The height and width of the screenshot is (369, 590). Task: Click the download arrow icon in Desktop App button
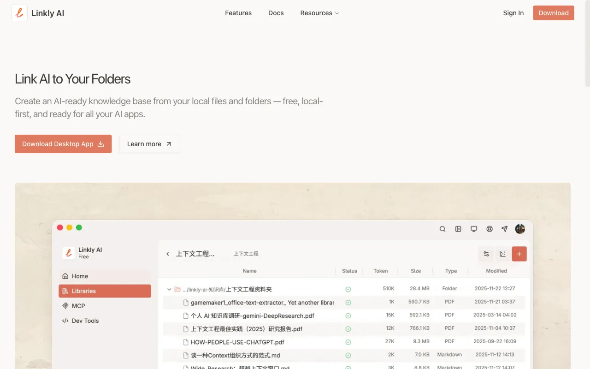[x=101, y=144]
